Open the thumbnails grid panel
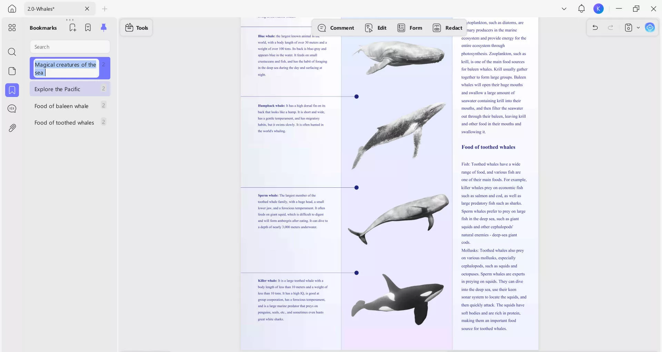 [12, 28]
